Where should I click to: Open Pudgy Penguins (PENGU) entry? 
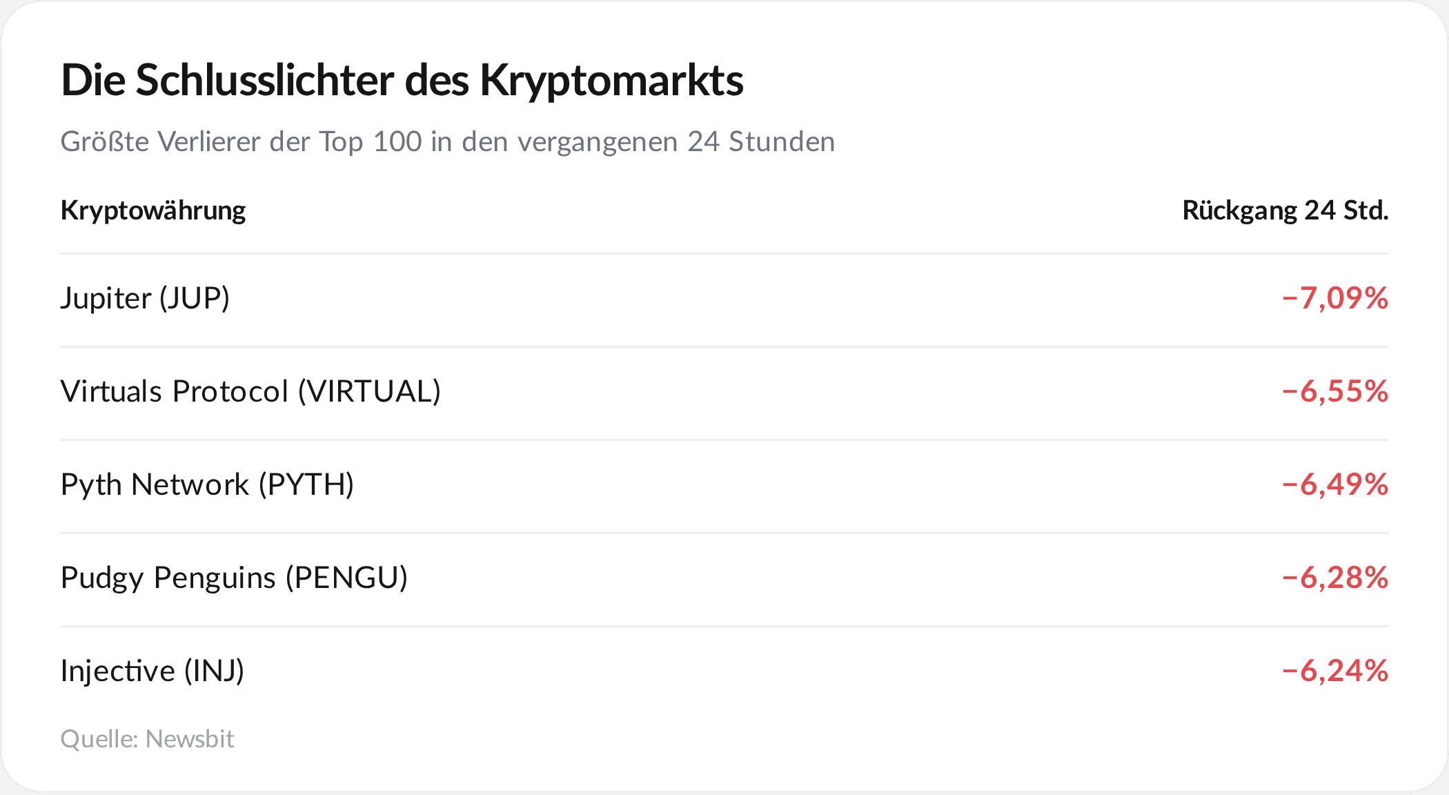[x=235, y=578]
